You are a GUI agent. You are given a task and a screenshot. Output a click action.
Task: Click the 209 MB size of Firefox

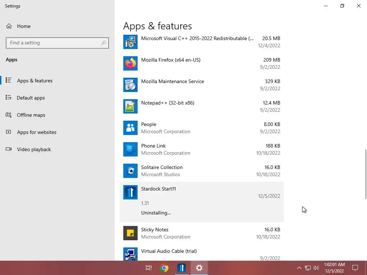(272, 60)
